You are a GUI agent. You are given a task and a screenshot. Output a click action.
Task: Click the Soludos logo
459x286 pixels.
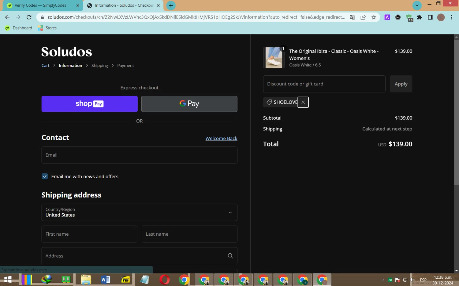pos(67,52)
